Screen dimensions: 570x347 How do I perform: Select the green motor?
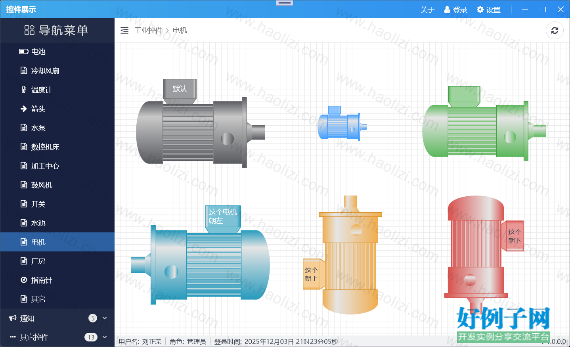click(484, 123)
